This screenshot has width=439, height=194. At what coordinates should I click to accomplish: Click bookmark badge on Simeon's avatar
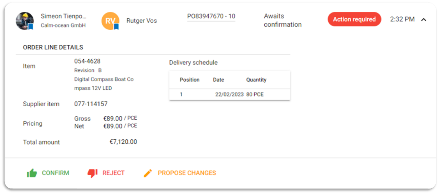[30, 27]
